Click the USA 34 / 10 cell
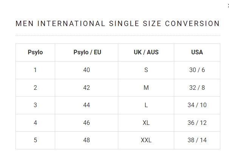Viewport: 229px width, 166px height. pos(197,105)
